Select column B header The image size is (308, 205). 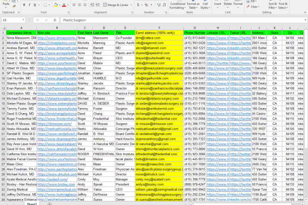tap(57, 28)
